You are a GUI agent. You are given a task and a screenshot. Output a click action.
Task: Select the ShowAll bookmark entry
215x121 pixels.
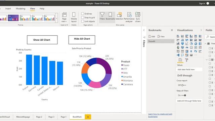pyautogui.click(x=161, y=41)
